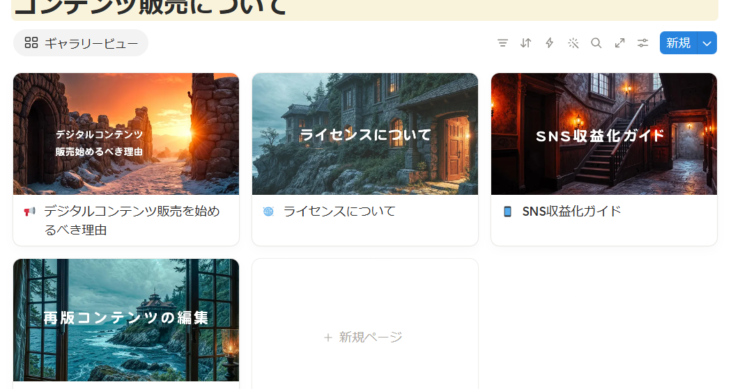This screenshot has width=740, height=389.
Task: Click the コンテンツ販売について heading
Action: [151, 6]
